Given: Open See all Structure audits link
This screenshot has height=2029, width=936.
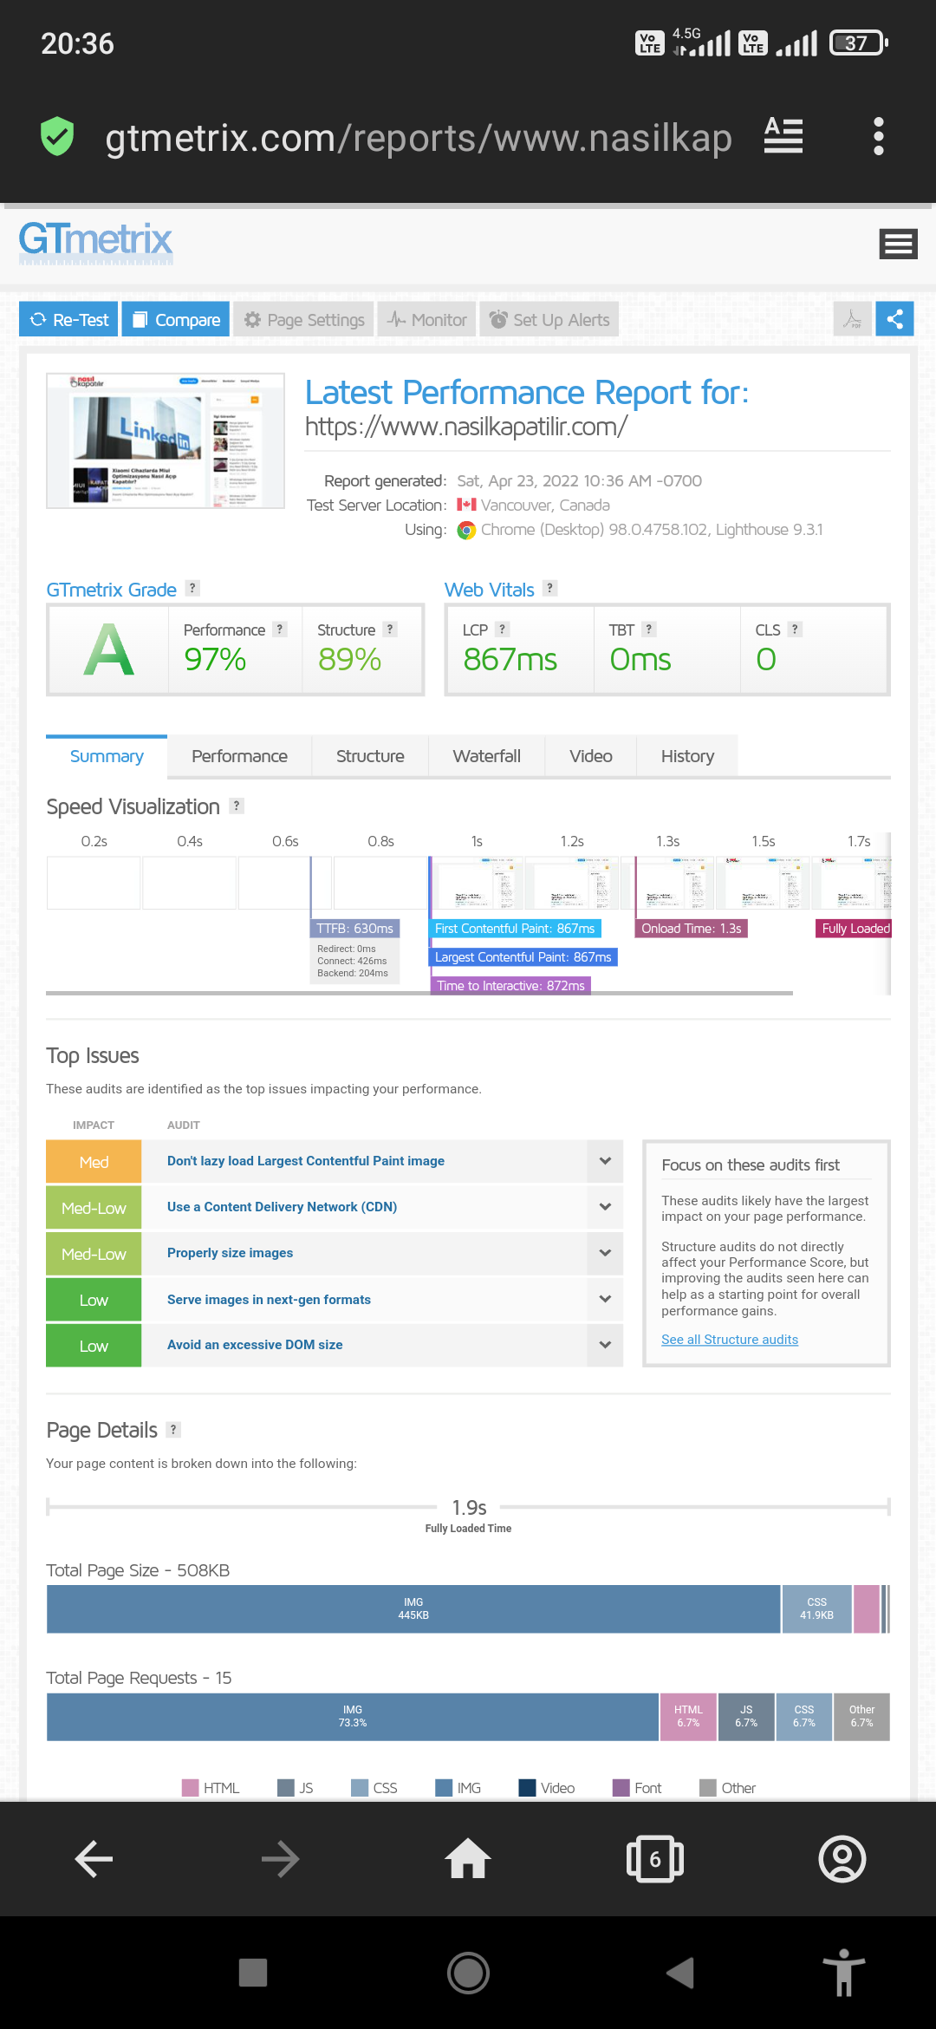Looking at the screenshot, I should pyautogui.click(x=730, y=1340).
